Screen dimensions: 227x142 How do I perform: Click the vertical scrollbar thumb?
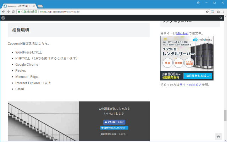point(225,115)
